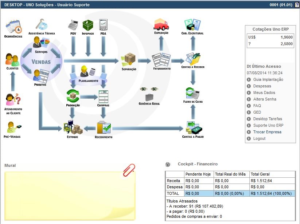Screen dimensions: 300x224
Task: Click the yellow Mural sticky note
Action: 69,195
